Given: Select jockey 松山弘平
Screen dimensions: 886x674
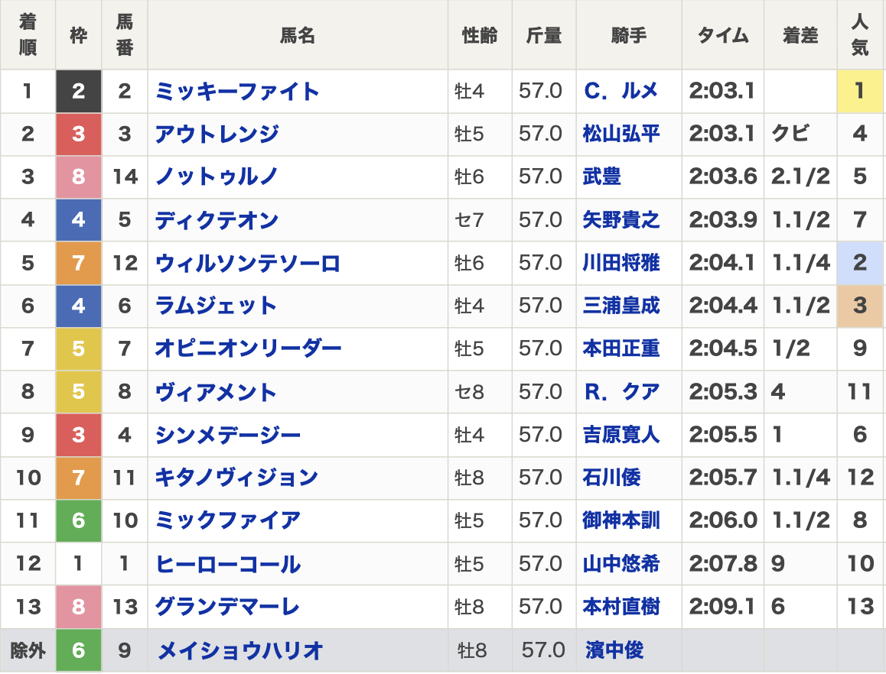Looking at the screenshot, I should 621,134.
